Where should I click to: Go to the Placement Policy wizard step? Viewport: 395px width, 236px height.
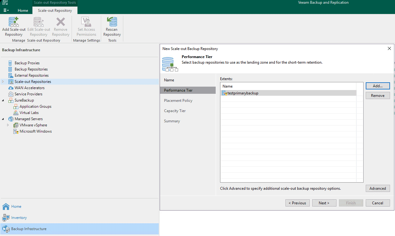pos(178,101)
